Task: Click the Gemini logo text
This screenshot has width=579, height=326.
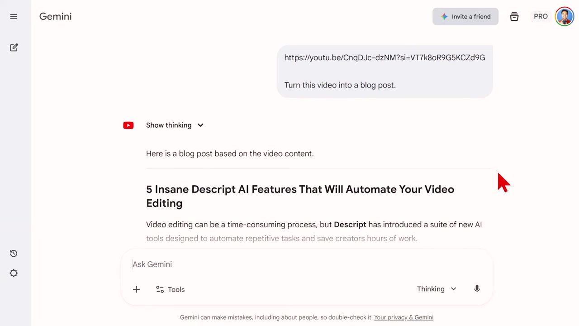Action: tap(55, 17)
